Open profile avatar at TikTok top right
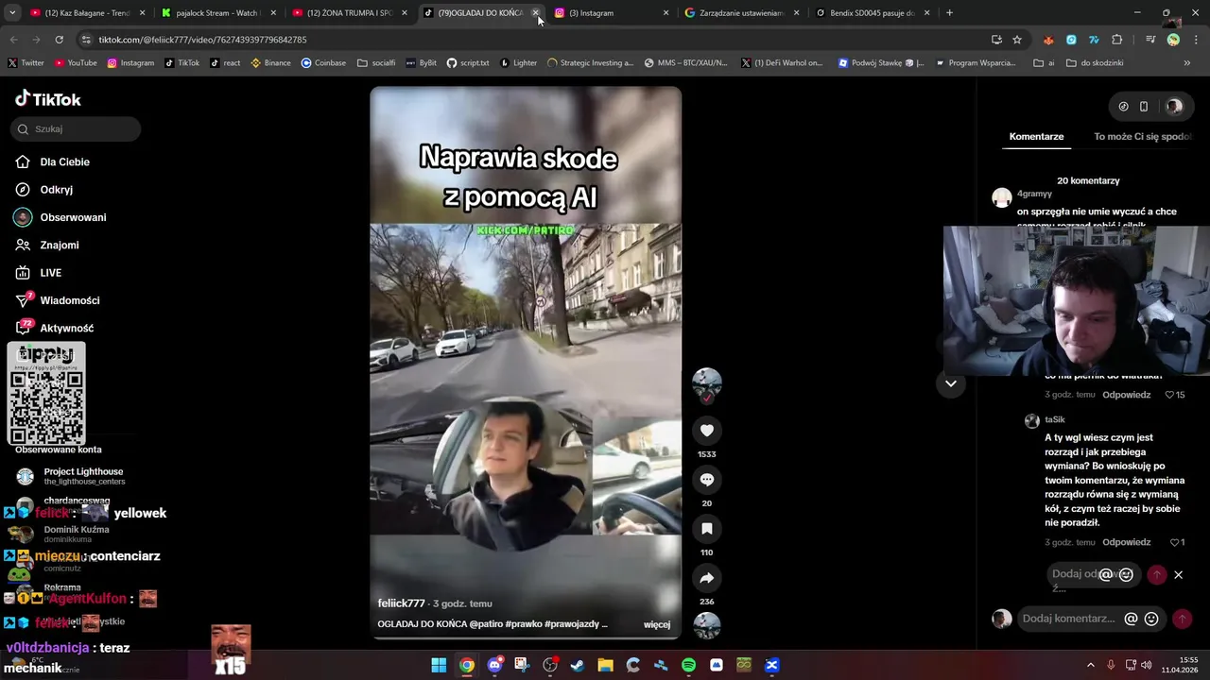The width and height of the screenshot is (1210, 680). click(1174, 107)
